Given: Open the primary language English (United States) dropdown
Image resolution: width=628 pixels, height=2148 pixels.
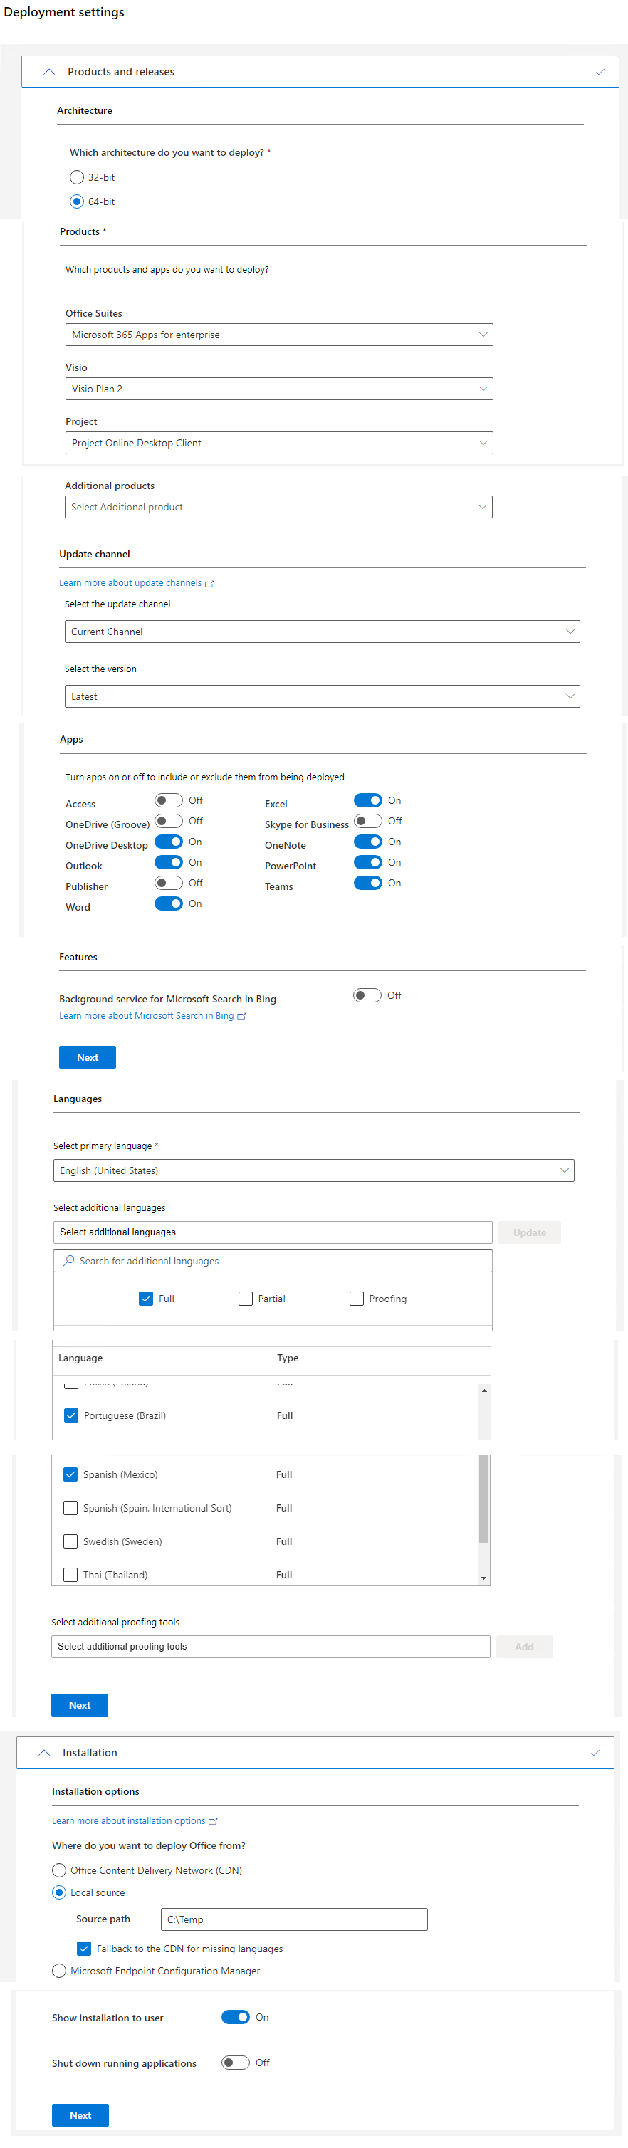Looking at the screenshot, I should point(313,1170).
